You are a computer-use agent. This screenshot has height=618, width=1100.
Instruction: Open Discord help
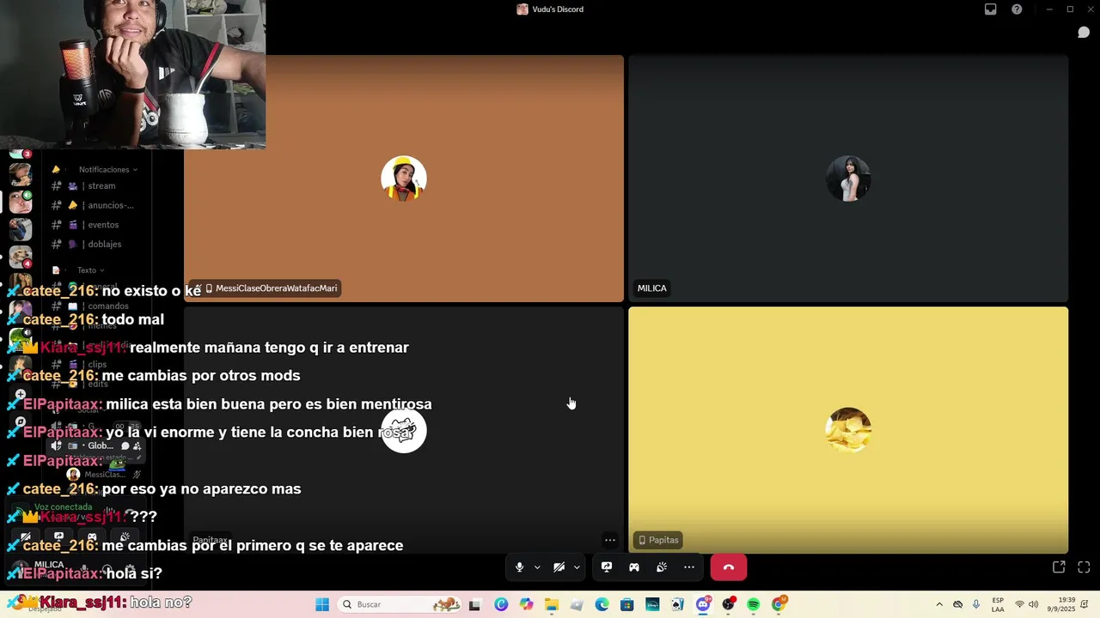[1017, 9]
